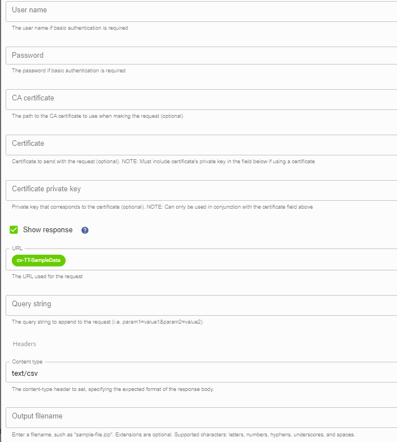The height and width of the screenshot is (442, 397).
Task: Select the user name basic authentication hint
Action: [70, 28]
